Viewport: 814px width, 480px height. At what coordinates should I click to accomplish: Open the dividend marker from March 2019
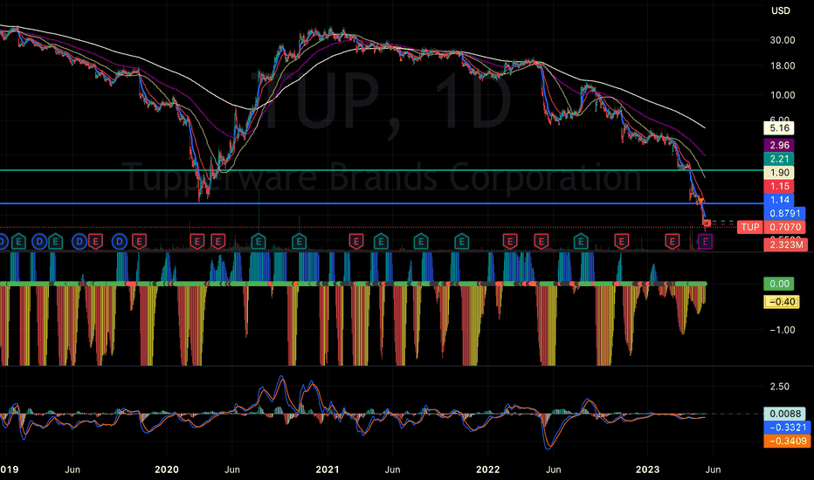click(x=39, y=241)
